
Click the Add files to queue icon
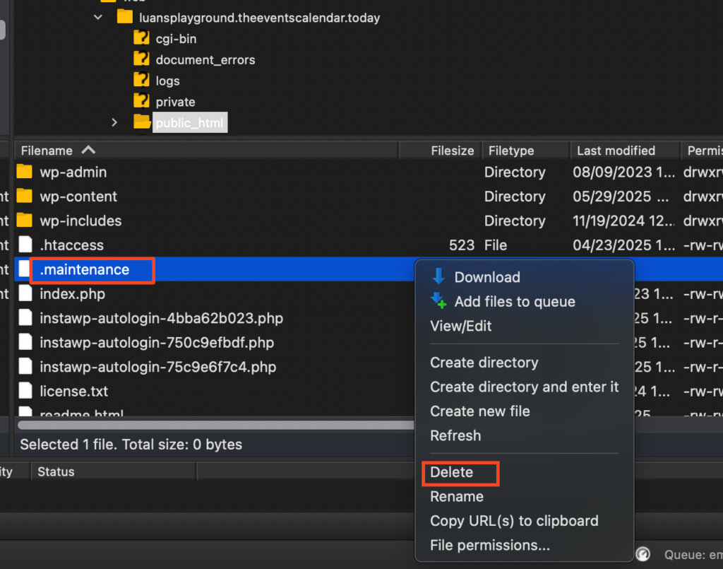pyautogui.click(x=438, y=302)
